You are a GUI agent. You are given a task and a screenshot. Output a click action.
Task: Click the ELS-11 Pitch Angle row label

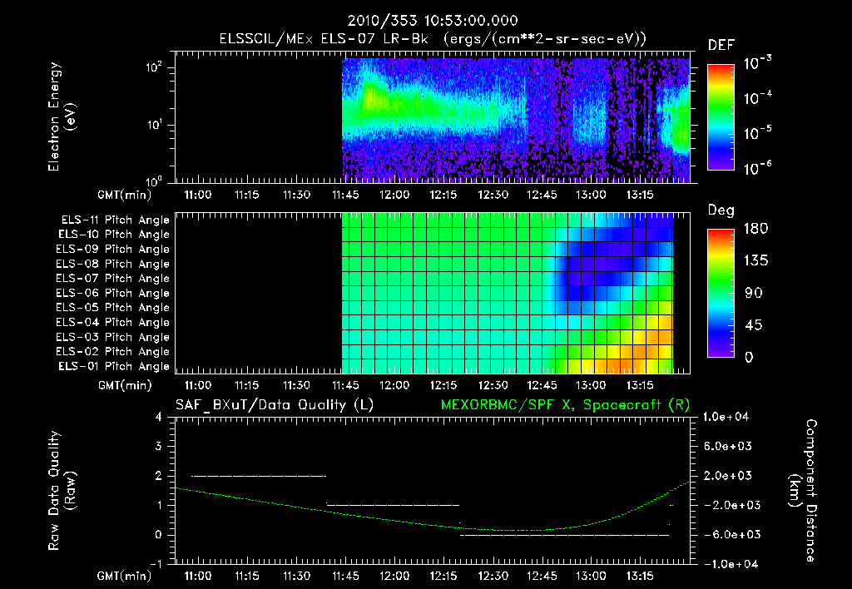coord(115,220)
